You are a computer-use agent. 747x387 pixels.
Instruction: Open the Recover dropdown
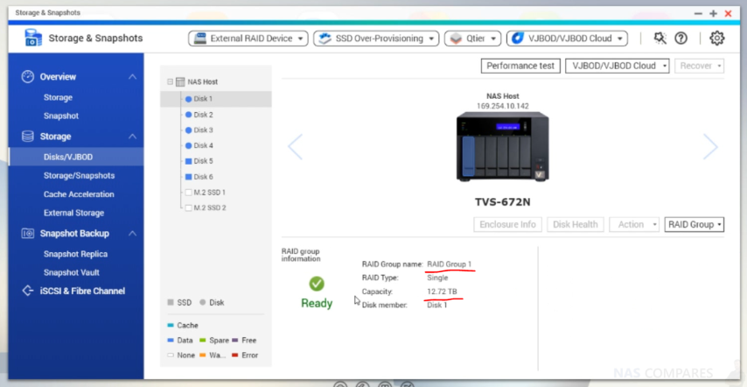coord(700,66)
